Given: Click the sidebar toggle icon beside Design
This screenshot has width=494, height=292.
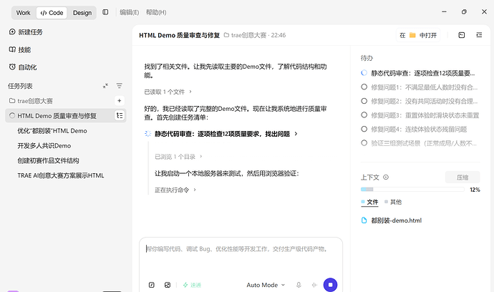Looking at the screenshot, I should pos(105,12).
